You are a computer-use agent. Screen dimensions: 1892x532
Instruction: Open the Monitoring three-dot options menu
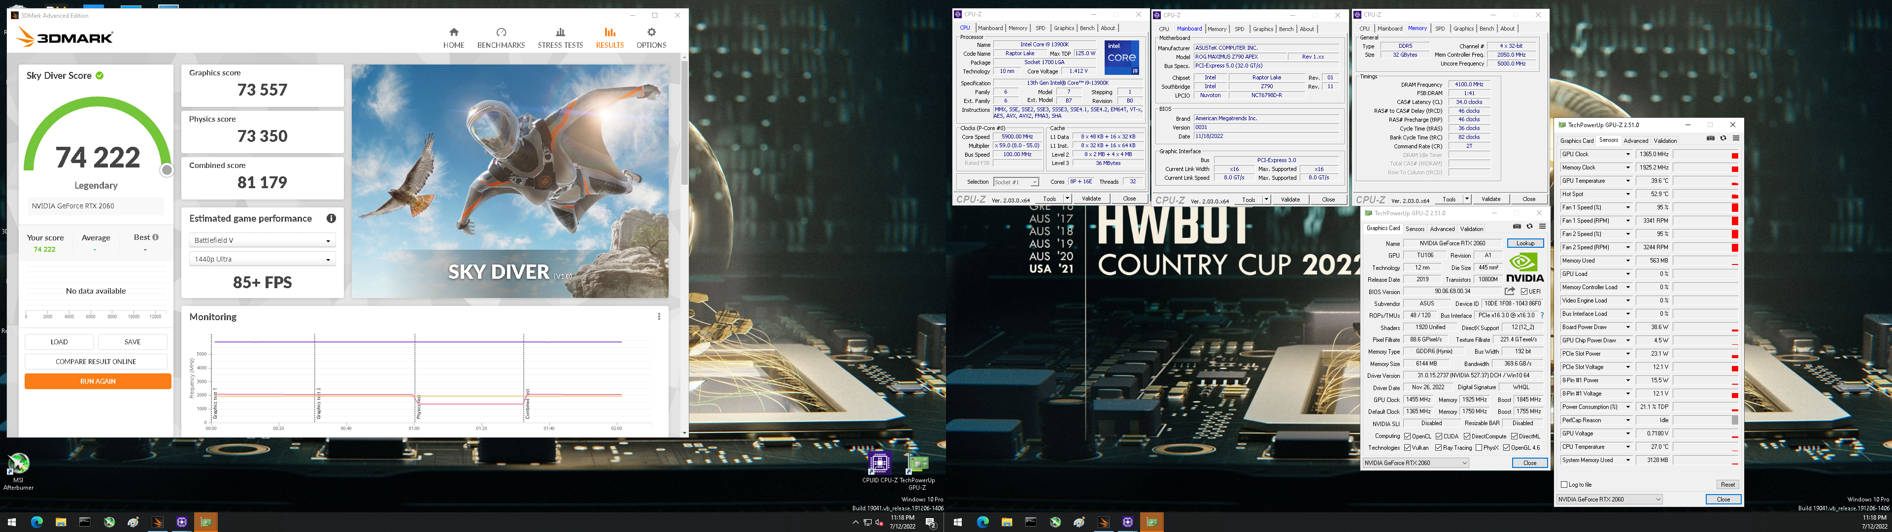(659, 317)
